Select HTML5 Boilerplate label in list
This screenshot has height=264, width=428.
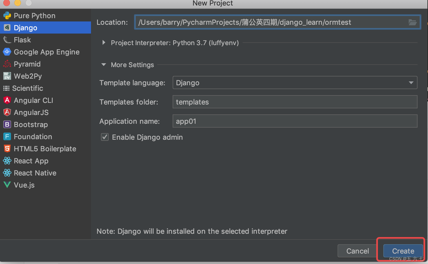tap(45, 149)
